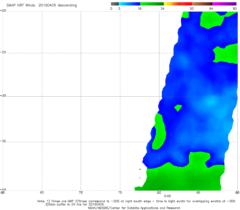Screen dimensions: 240x210
Task: Click the cyan-blue 5-18 color bar segment
Action: (x=129, y=4)
